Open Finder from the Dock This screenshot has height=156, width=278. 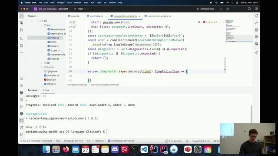(46, 149)
